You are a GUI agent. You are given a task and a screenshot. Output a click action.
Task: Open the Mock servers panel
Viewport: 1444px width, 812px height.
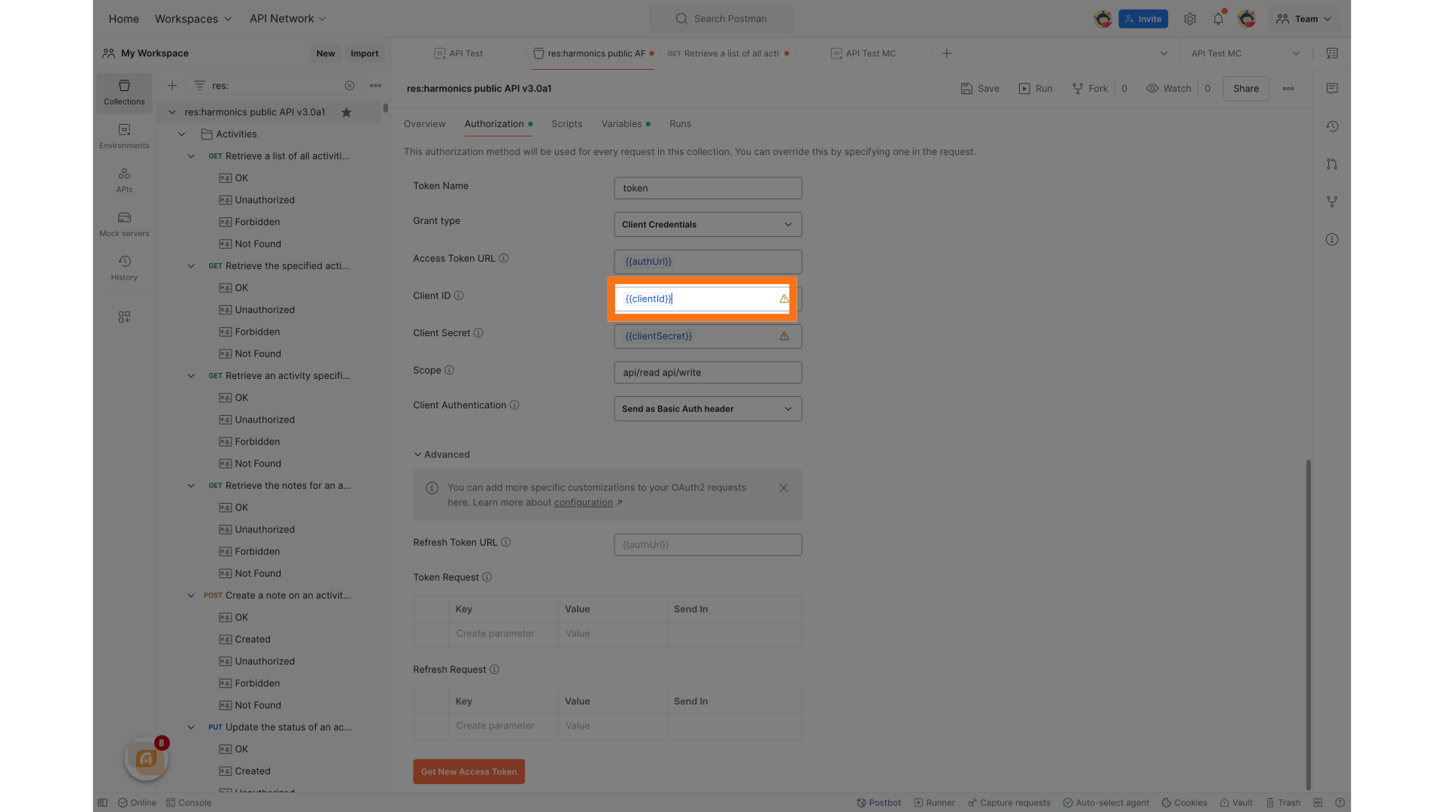point(123,223)
